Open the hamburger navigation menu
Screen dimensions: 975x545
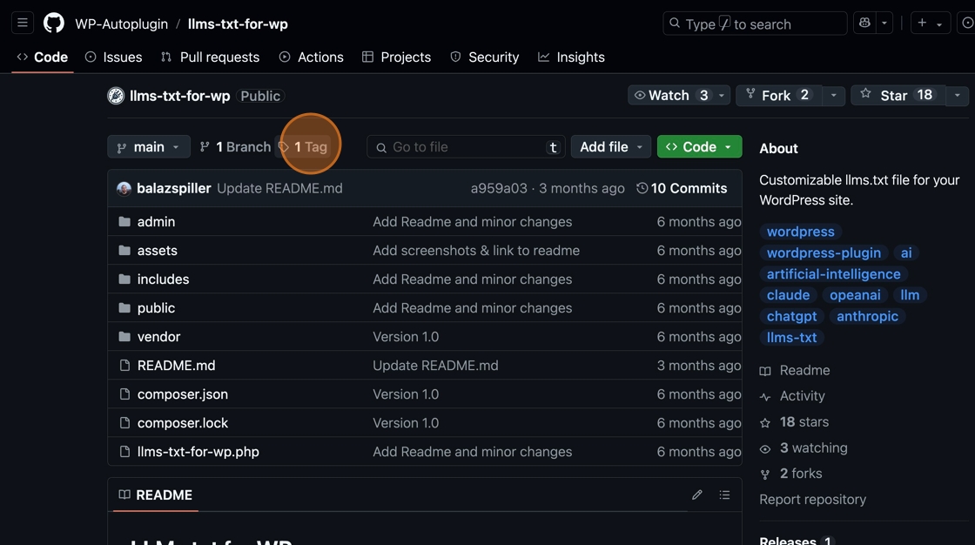[23, 24]
